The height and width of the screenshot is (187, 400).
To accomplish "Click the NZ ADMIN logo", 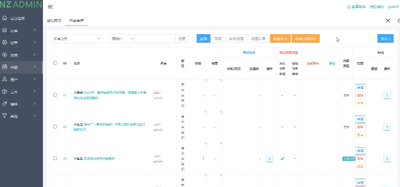I will point(21,4).
